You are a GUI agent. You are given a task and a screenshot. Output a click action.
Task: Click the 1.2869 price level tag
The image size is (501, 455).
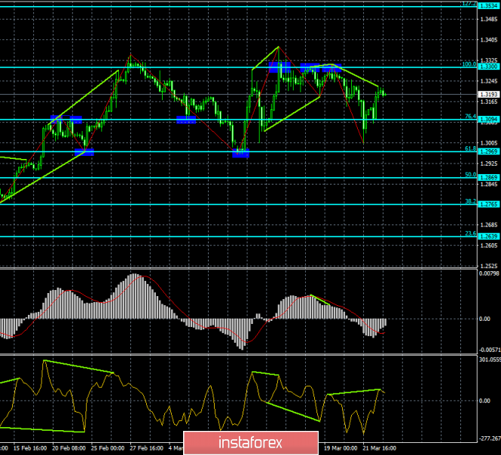488,177
